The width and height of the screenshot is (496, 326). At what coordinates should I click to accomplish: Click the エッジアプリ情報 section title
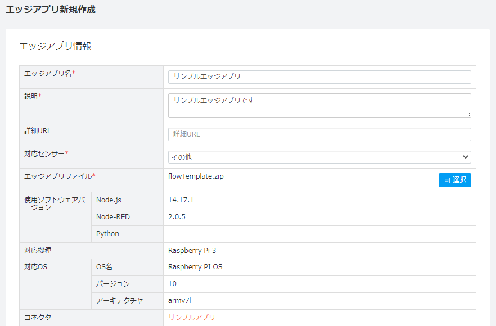click(x=55, y=46)
